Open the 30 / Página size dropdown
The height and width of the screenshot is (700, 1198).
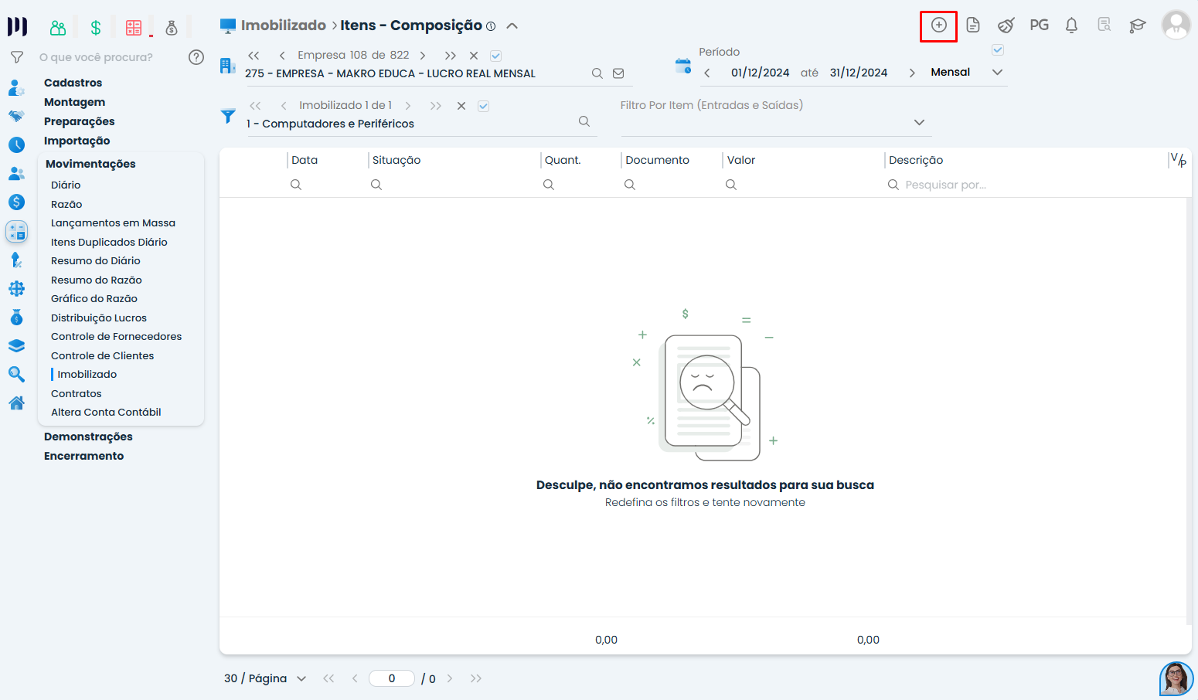pyautogui.click(x=265, y=678)
